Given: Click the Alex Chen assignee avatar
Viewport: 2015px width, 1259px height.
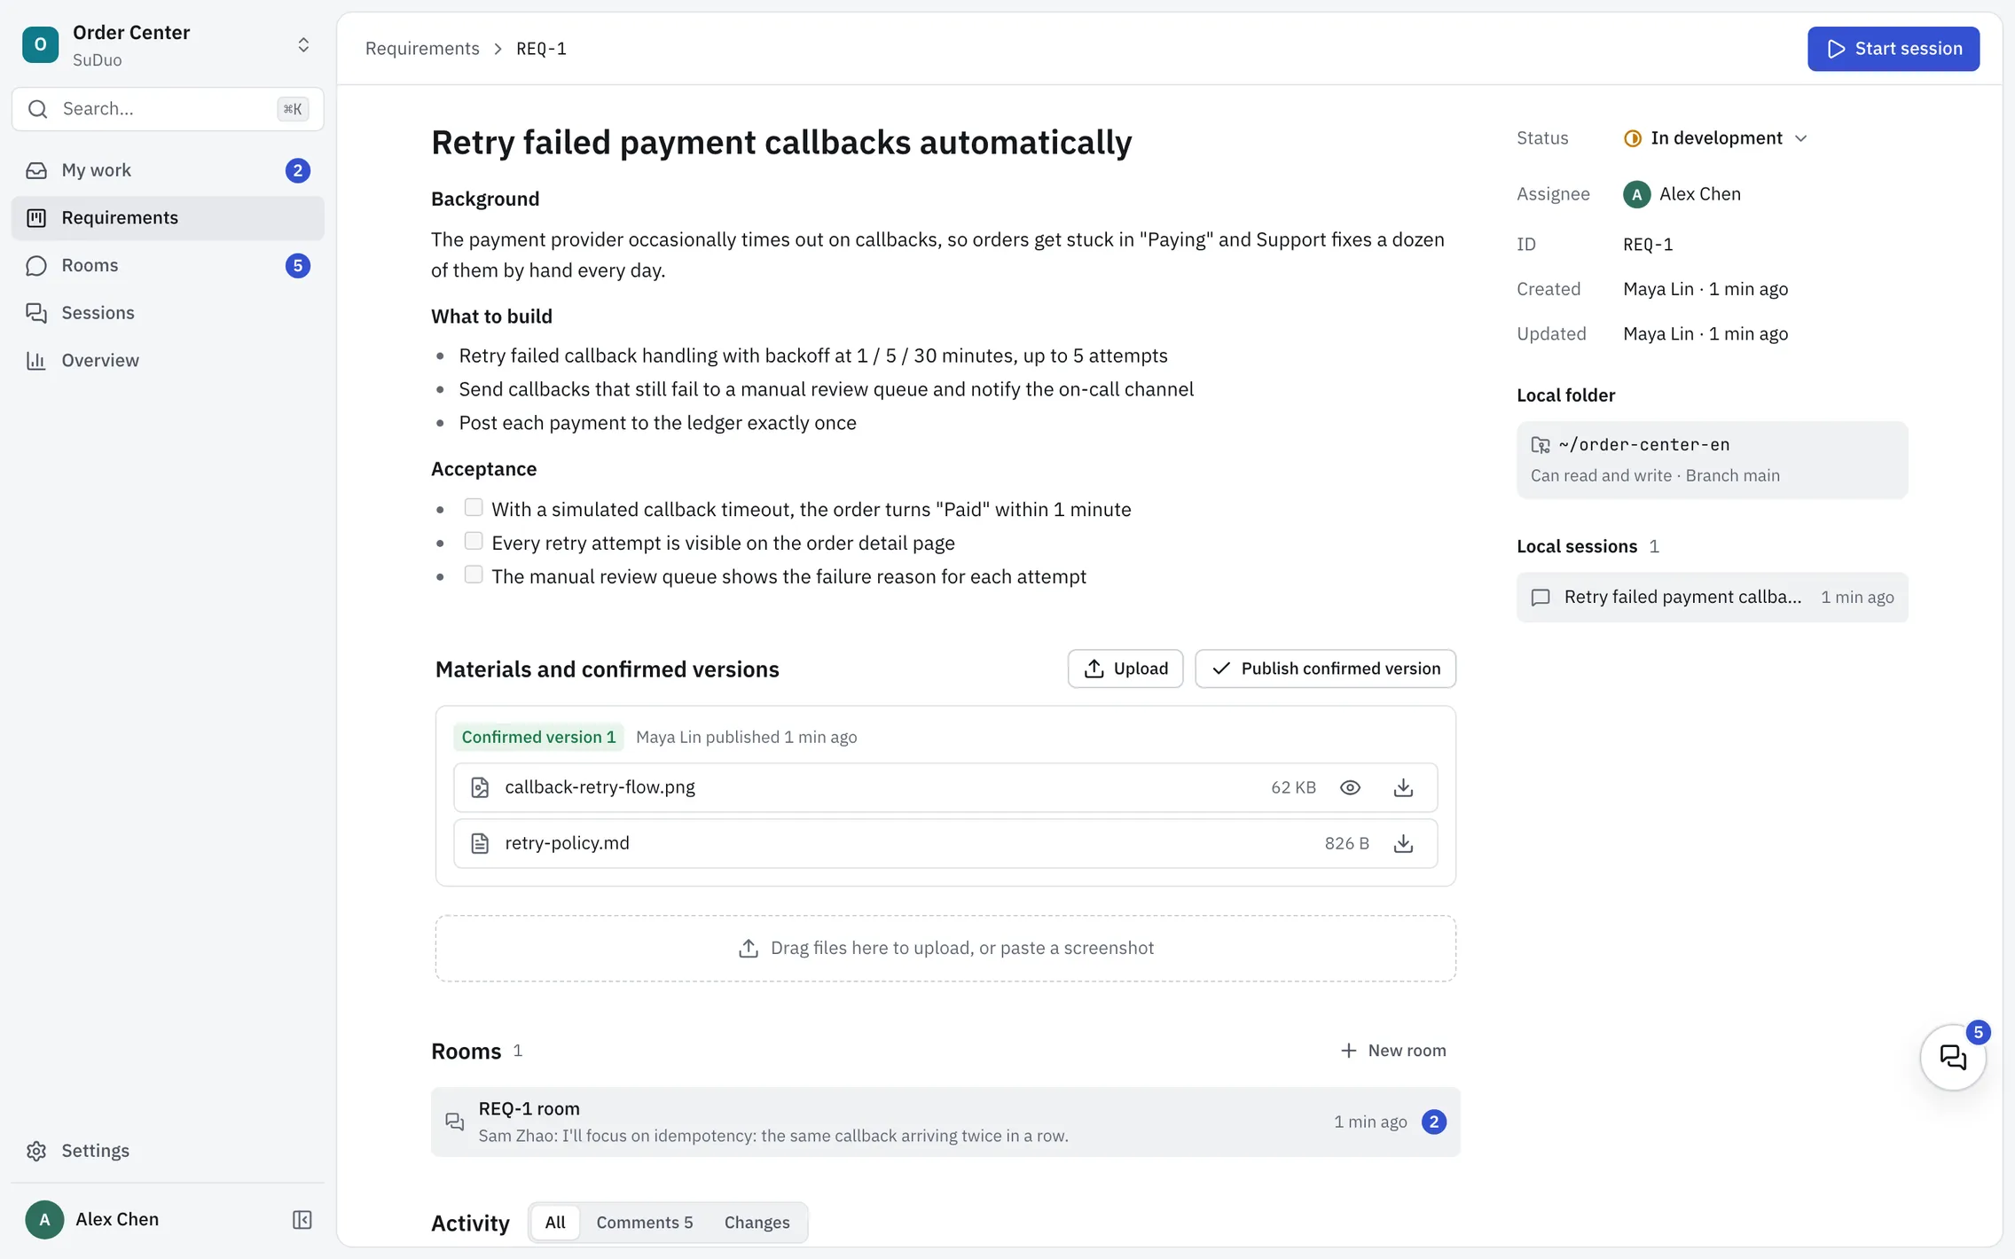Looking at the screenshot, I should (x=1636, y=194).
